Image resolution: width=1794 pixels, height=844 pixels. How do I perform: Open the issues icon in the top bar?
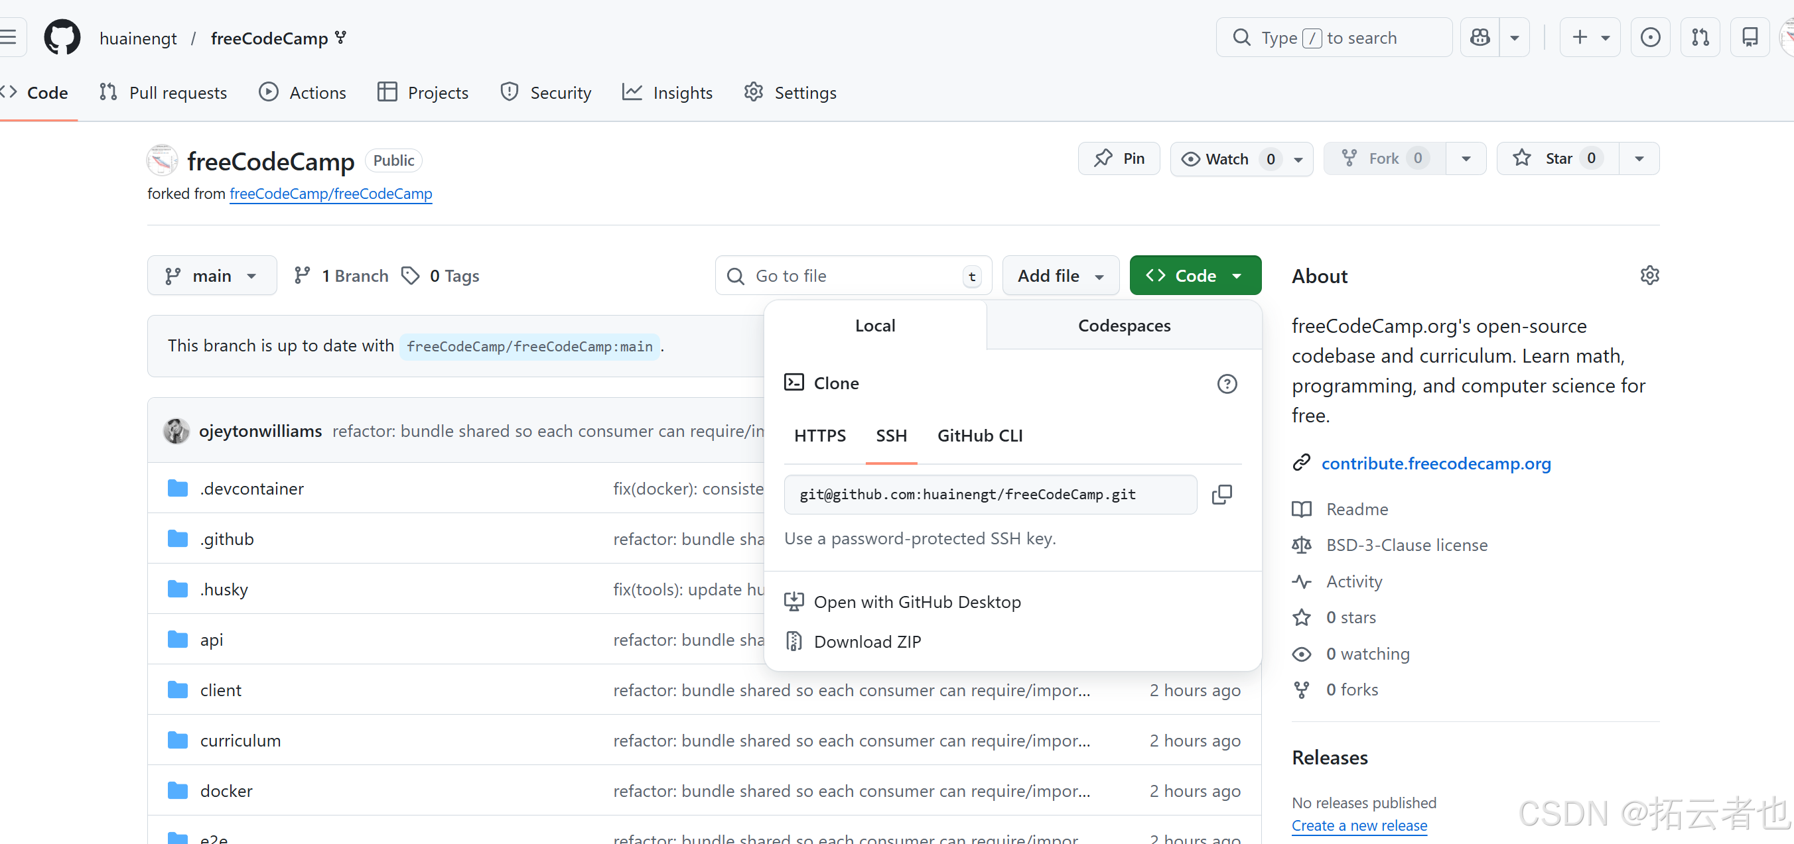pyautogui.click(x=1650, y=38)
